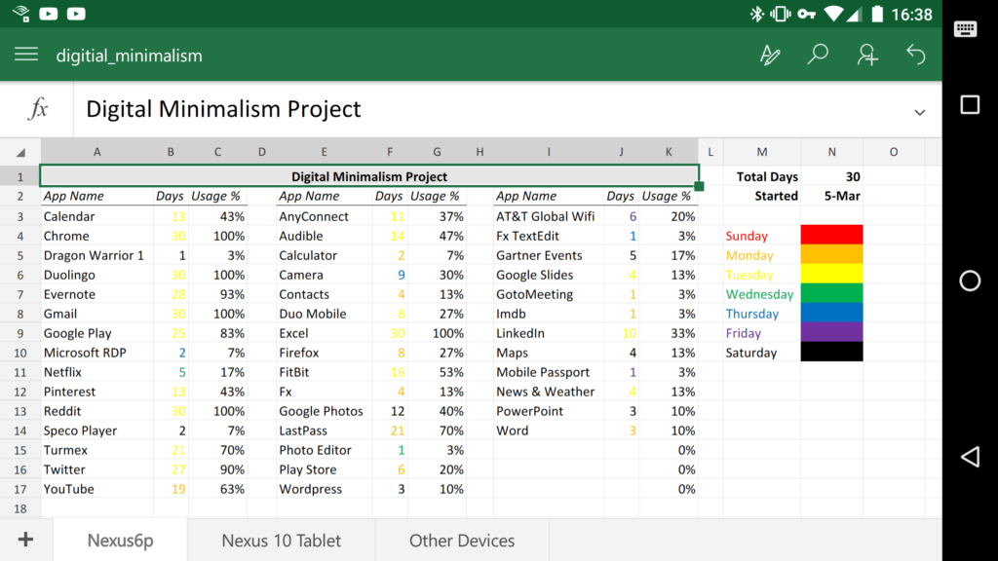The height and width of the screenshot is (561, 998).
Task: Select the Chrome cell
Action: pyautogui.click(x=96, y=236)
